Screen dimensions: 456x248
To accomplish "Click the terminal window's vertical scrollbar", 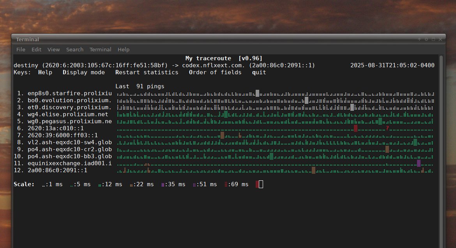I will 441,151.
